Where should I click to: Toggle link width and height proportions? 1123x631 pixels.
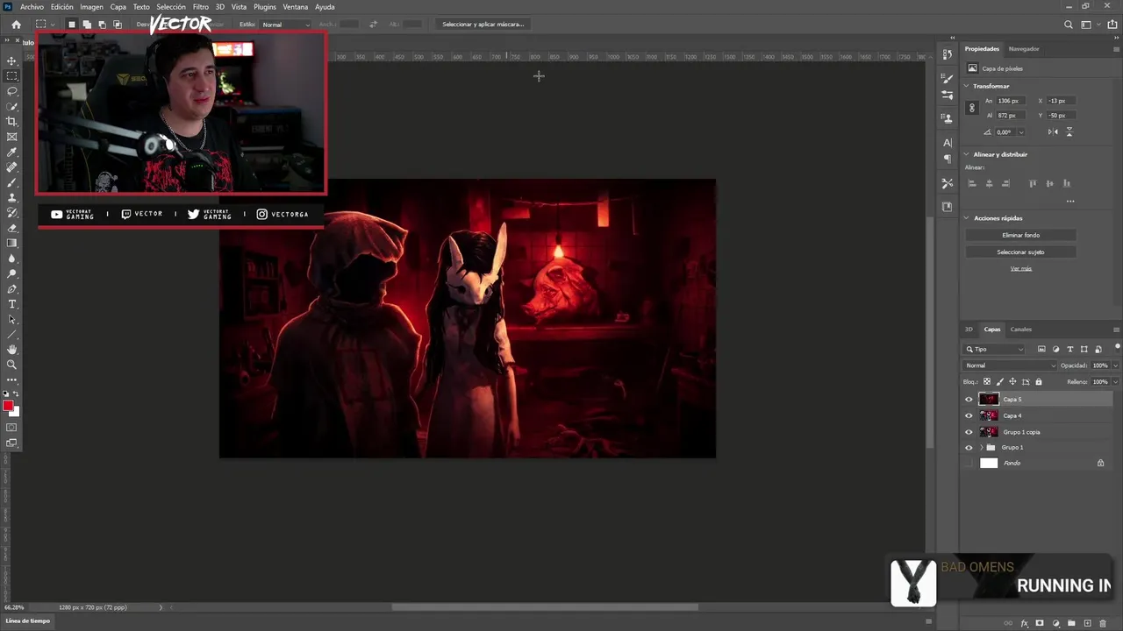(971, 108)
